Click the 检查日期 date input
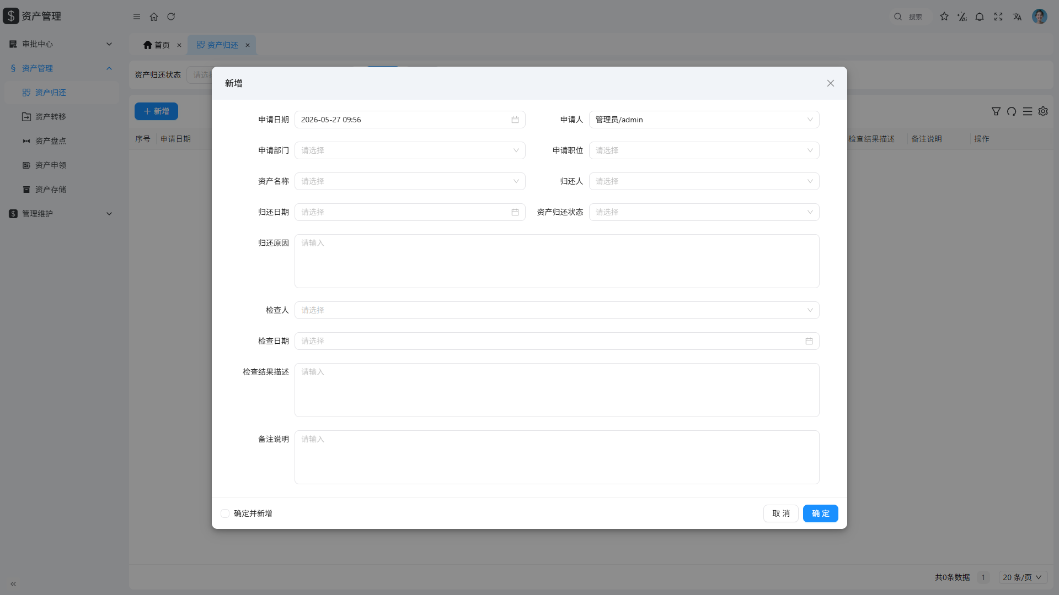Image resolution: width=1059 pixels, height=595 pixels. (x=557, y=341)
